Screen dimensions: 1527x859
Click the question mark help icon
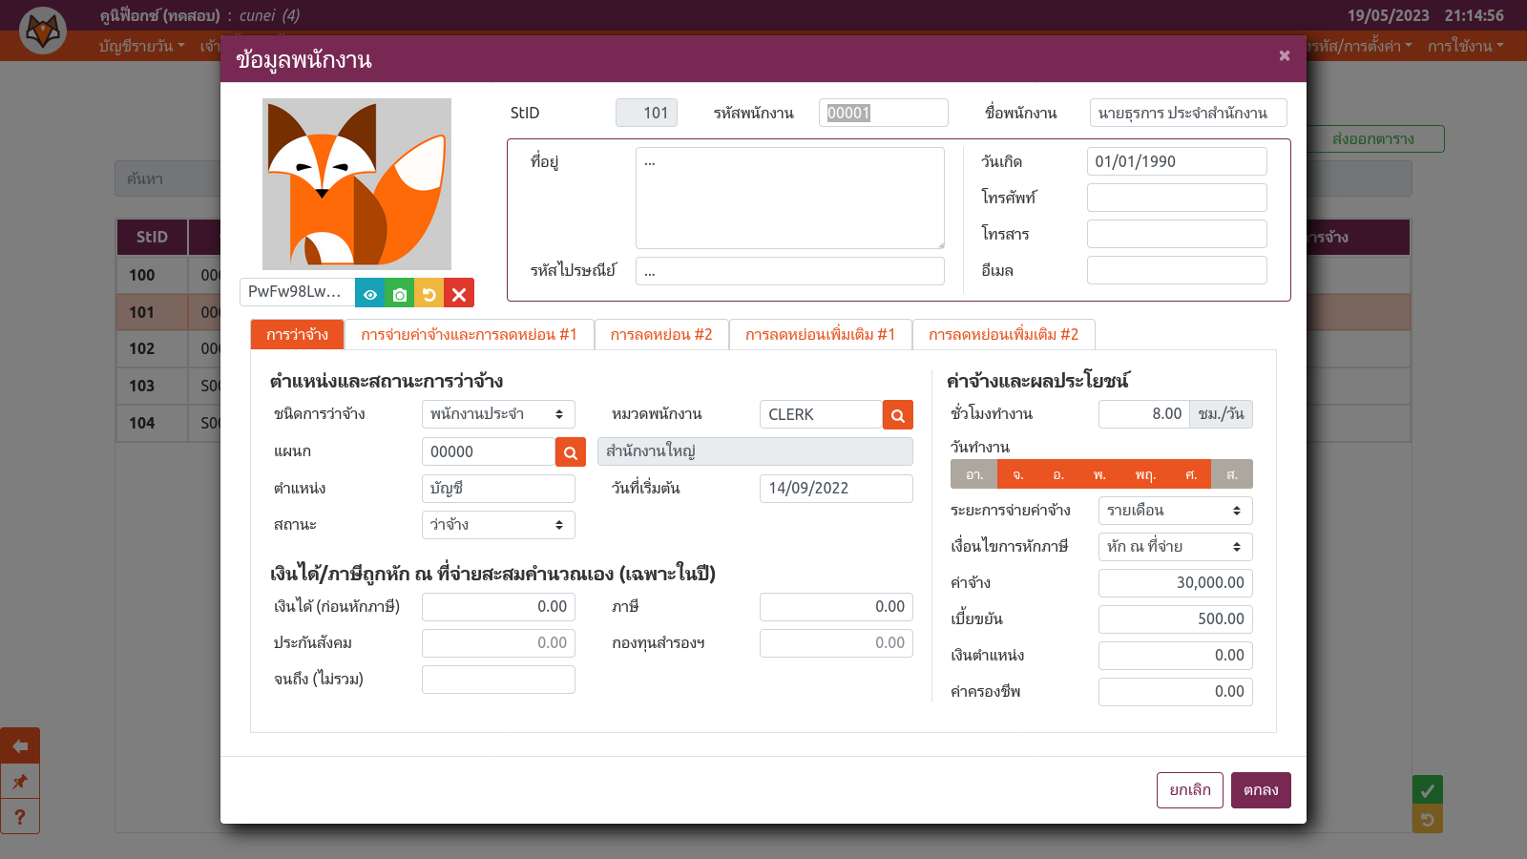pyautogui.click(x=20, y=817)
